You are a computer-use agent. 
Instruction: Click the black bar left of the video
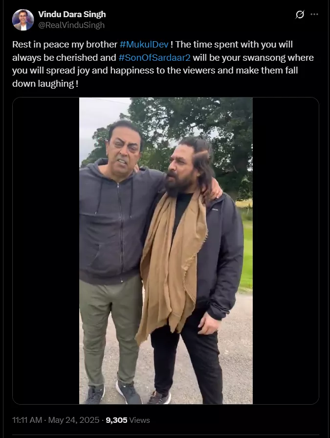(46, 250)
